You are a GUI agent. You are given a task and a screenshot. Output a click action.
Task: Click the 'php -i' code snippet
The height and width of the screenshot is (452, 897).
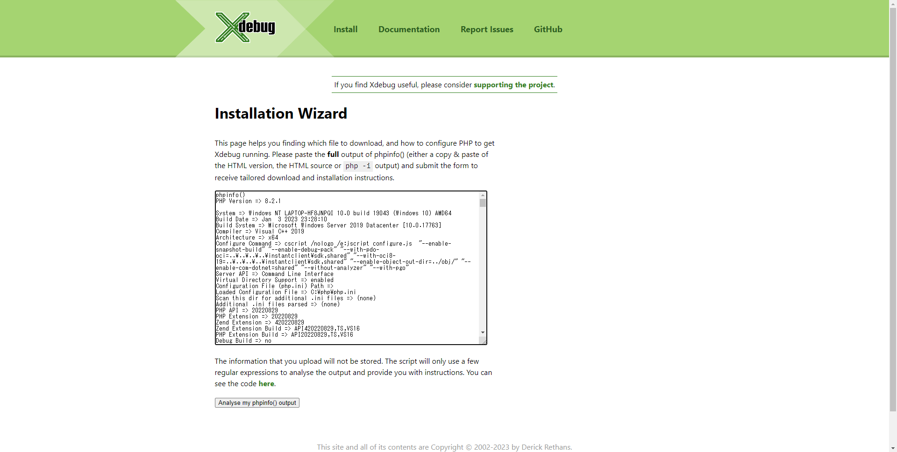point(358,166)
